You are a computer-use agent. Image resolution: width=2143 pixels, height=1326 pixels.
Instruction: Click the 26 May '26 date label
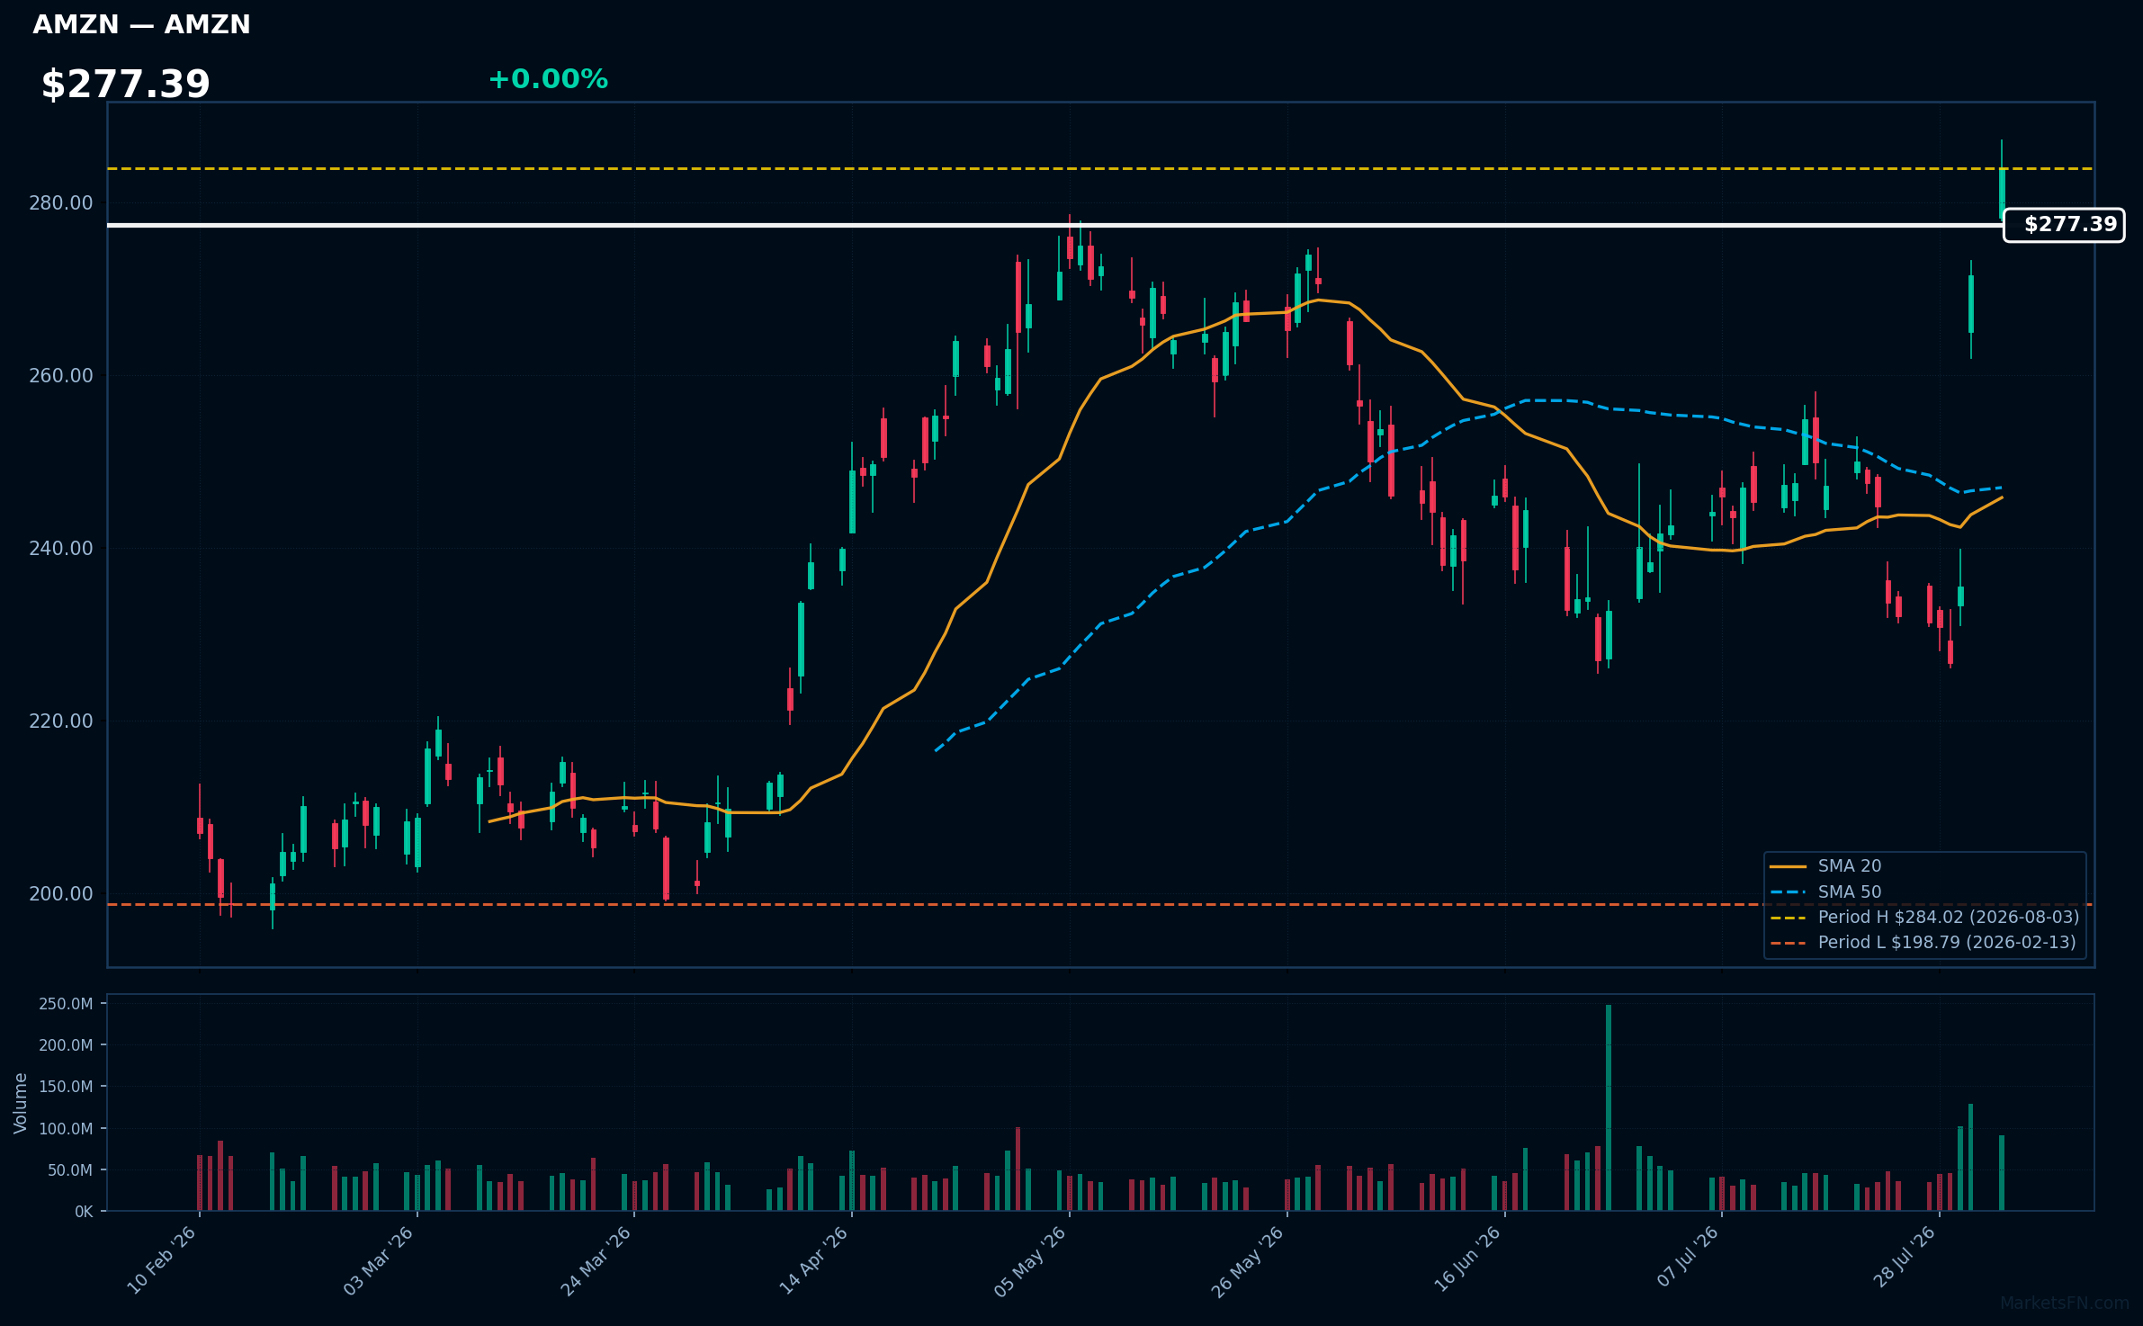coord(1249,1260)
